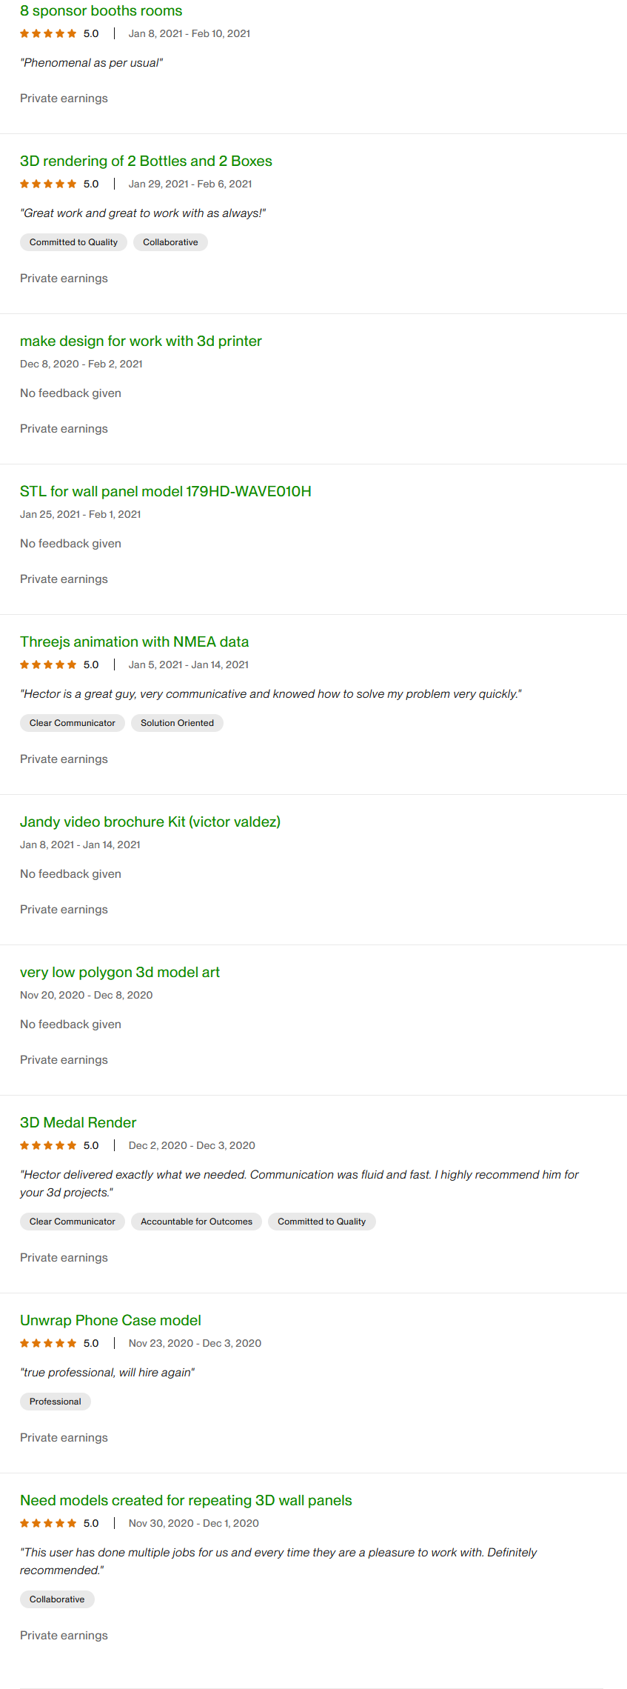
Task: Click the 'Professional' tag
Action: [56, 1402]
